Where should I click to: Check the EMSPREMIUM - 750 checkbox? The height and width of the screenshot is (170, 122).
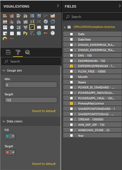point(71,61)
